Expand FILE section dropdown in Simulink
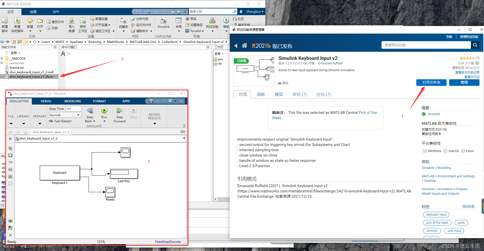 click(11, 124)
